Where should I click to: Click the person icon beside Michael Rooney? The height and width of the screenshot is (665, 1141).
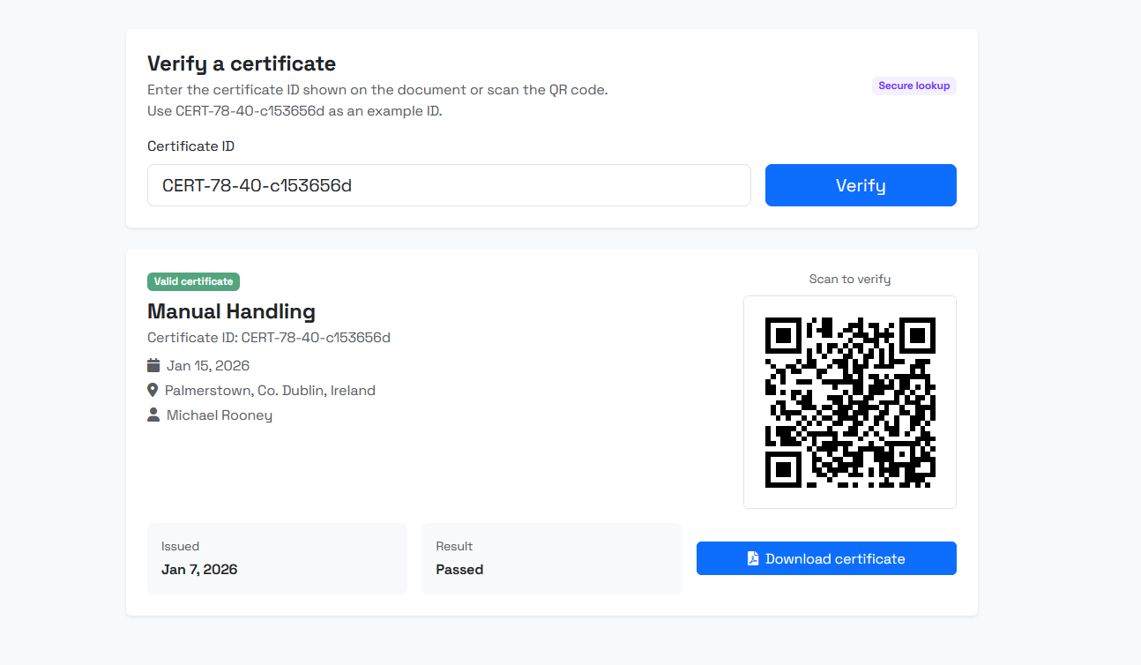coord(152,414)
